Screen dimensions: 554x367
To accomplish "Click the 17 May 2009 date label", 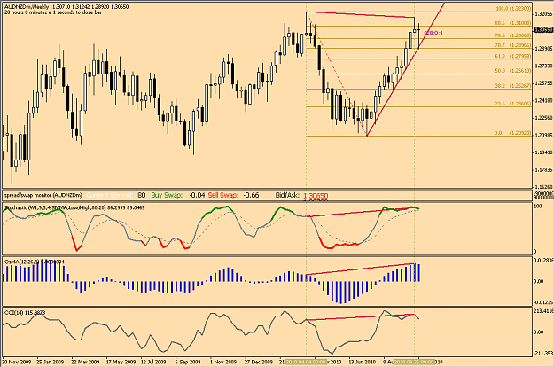I will pos(121,362).
